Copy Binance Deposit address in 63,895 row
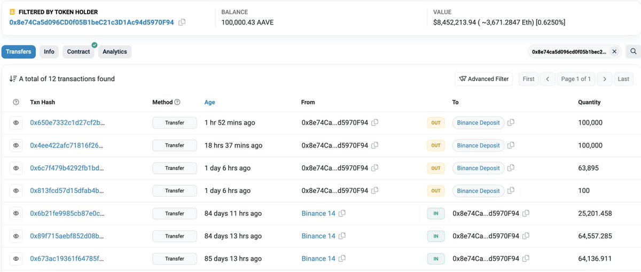 pos(511,168)
